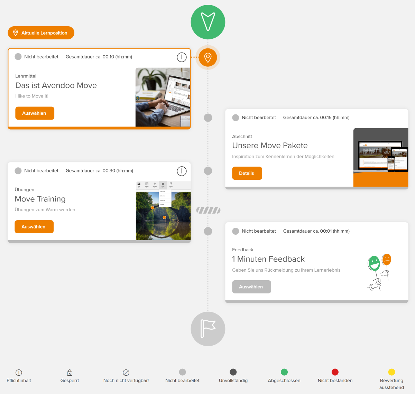This screenshot has width=415, height=394.
Task: Click the Aktuelle Lernposition badge
Action: [41, 33]
